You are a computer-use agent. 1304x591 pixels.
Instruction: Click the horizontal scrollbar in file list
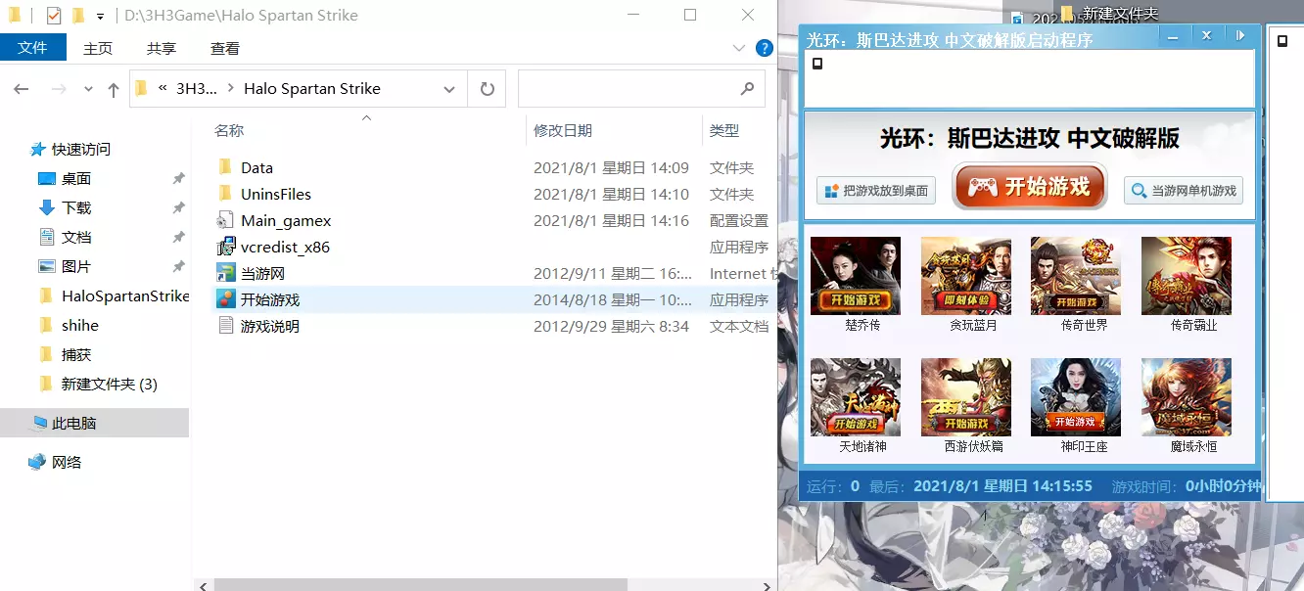[x=420, y=585]
